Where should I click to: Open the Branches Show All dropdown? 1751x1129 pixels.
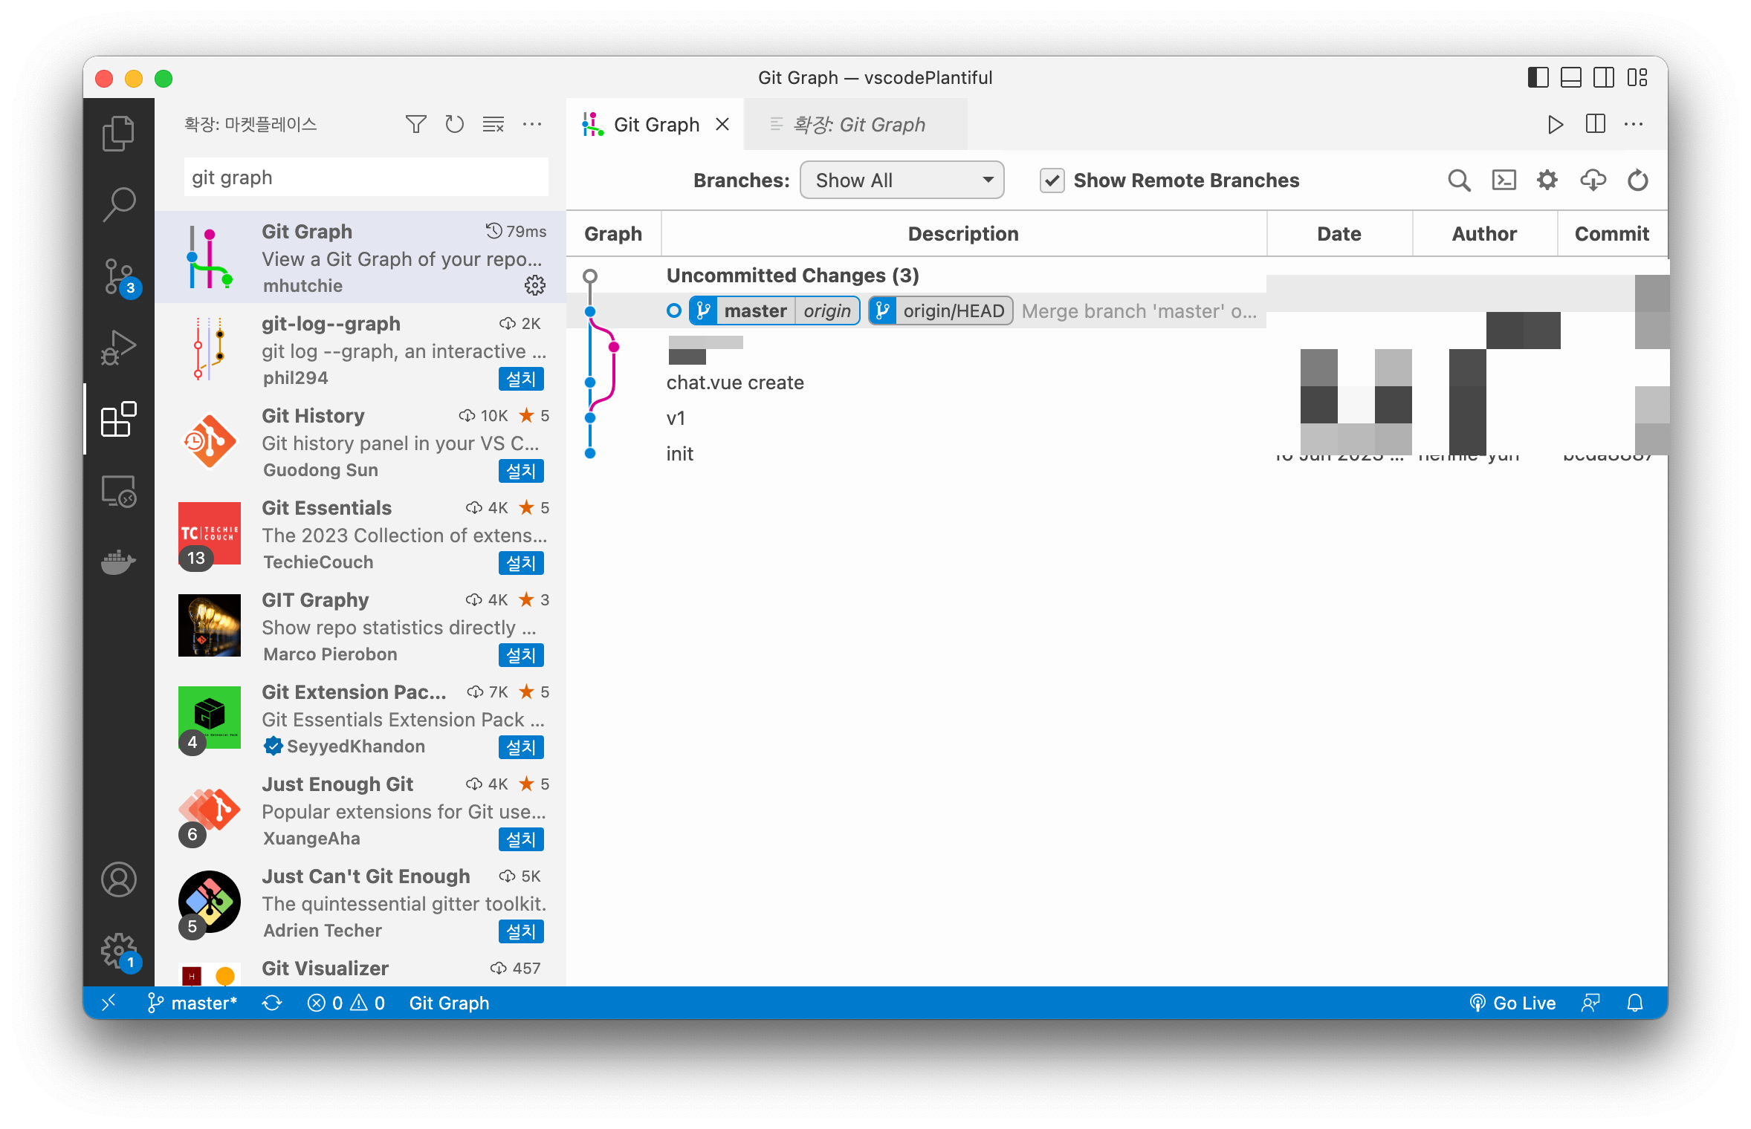pos(902,180)
